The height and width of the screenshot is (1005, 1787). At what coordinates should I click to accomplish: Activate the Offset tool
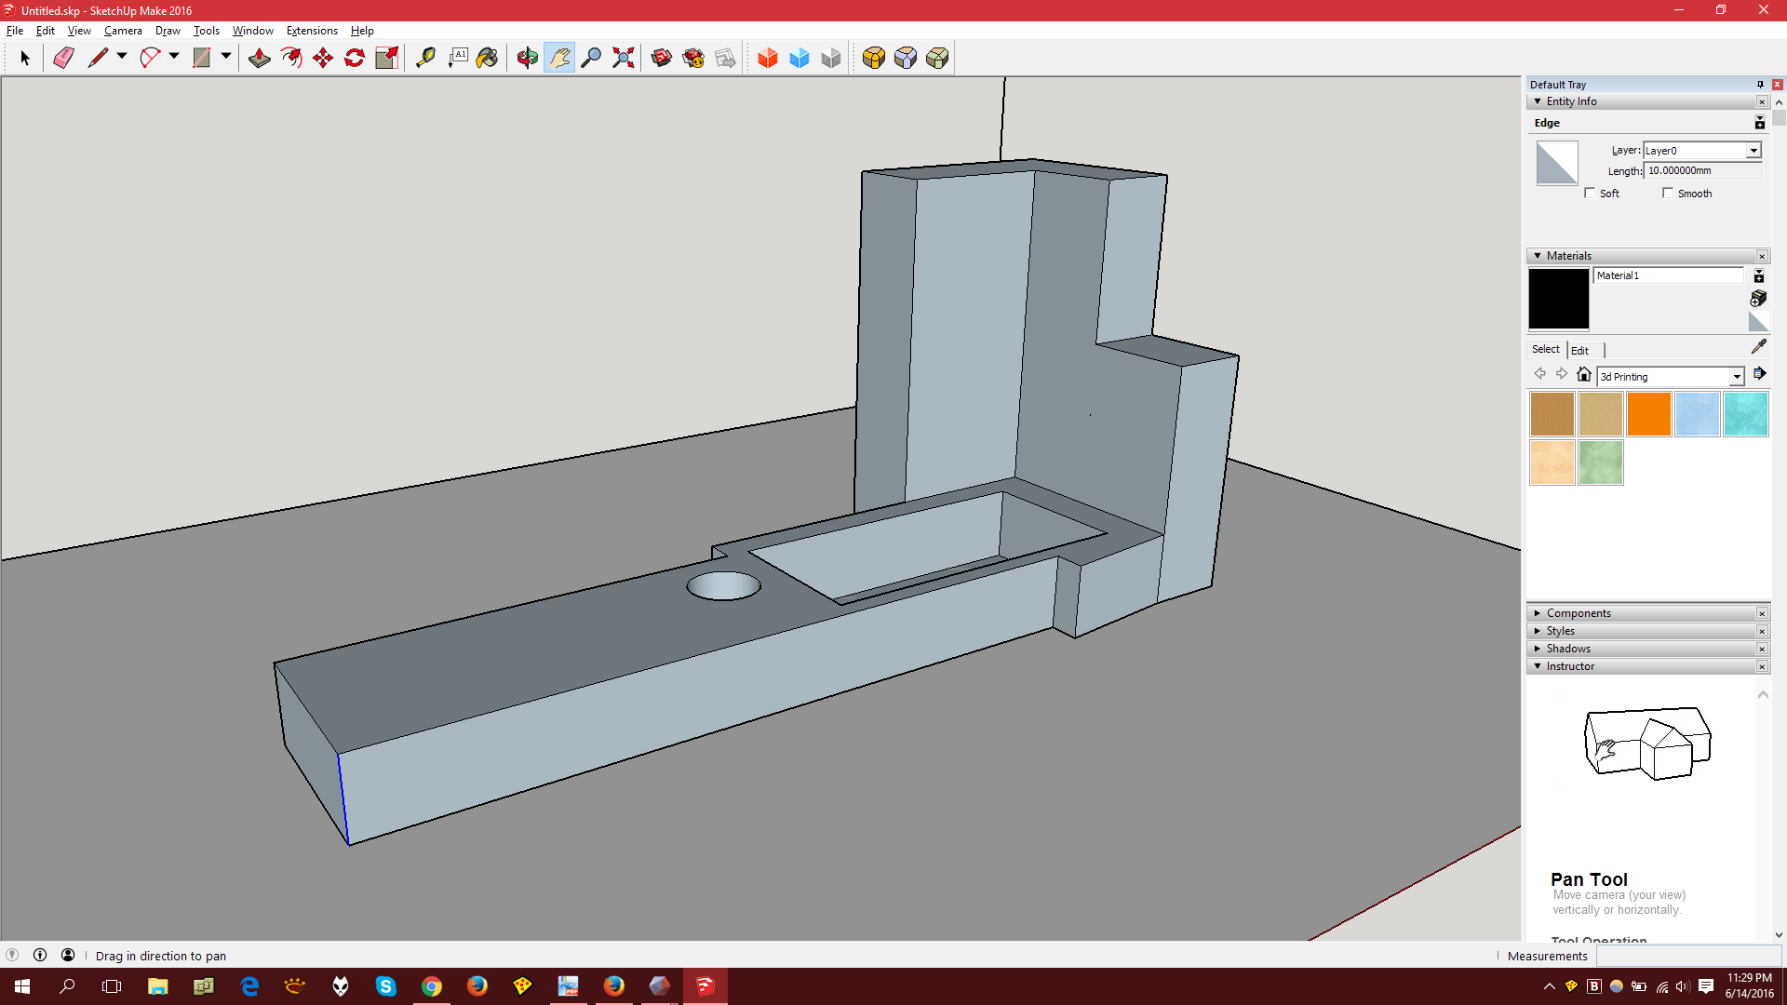[291, 58]
